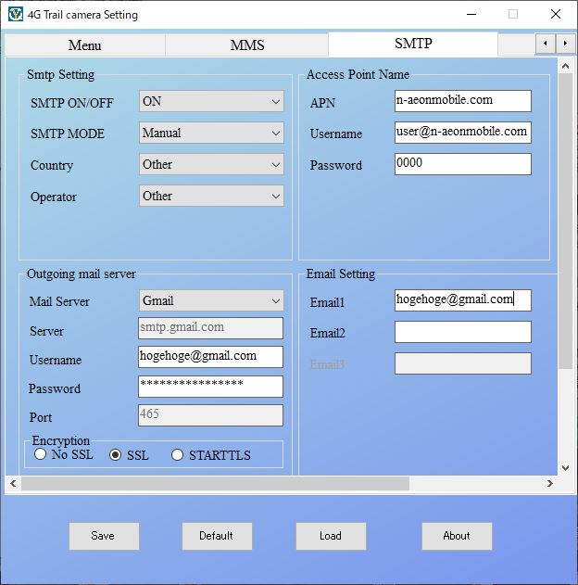Click the Load button

pyautogui.click(x=331, y=536)
